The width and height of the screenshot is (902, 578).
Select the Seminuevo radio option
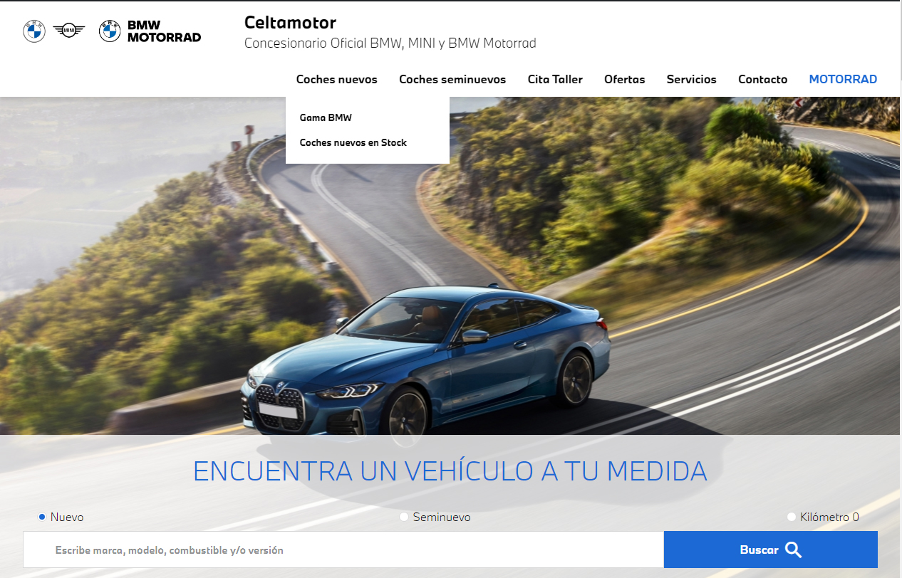tap(404, 517)
